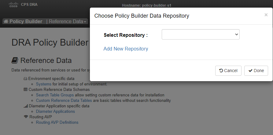Click the home icon beside Policy Builder
Screen dimensions: 273x135
(x=6, y=22)
